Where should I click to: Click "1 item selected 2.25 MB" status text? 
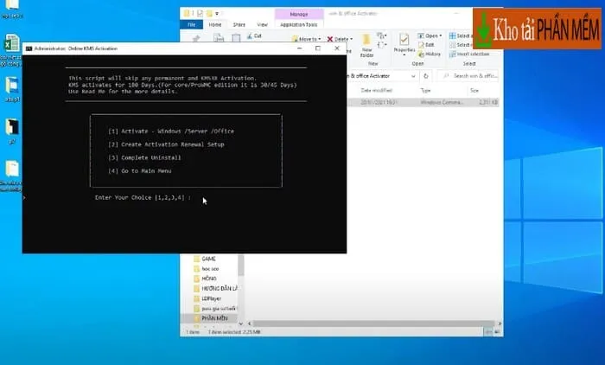coord(234,332)
